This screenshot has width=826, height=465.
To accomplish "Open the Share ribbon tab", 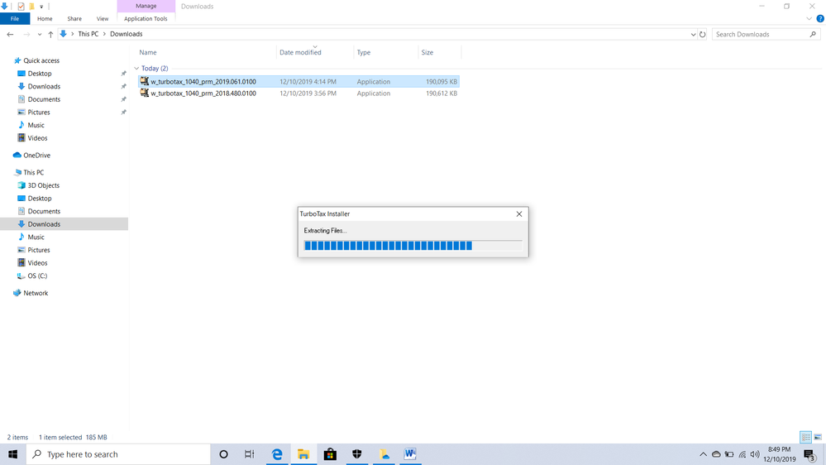I will [74, 18].
